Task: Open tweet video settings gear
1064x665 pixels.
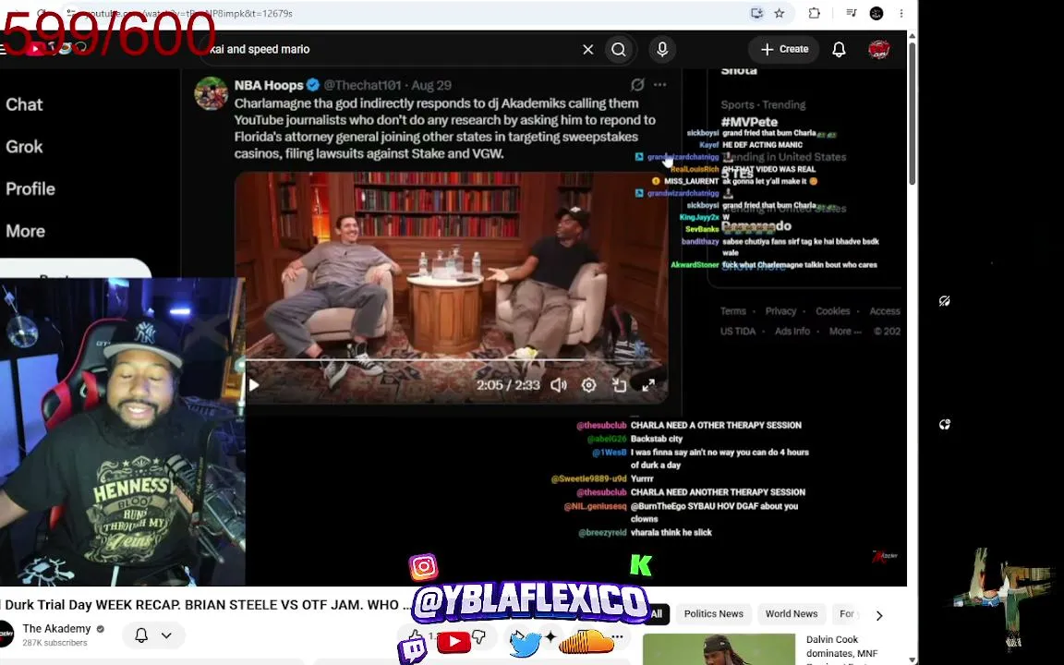Action: (588, 385)
